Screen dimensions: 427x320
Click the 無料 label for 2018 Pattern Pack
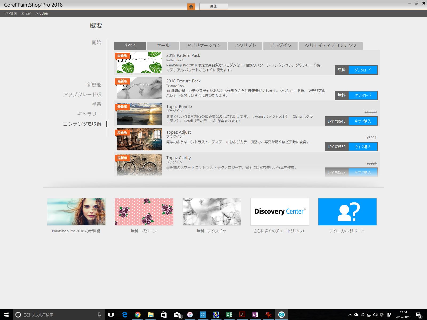click(342, 70)
